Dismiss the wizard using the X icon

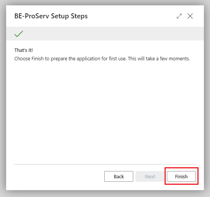(x=190, y=16)
